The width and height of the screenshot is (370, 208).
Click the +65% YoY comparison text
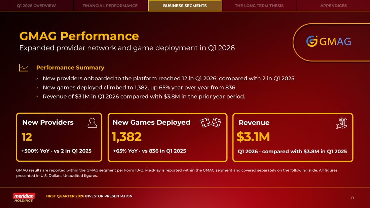[x=149, y=151]
